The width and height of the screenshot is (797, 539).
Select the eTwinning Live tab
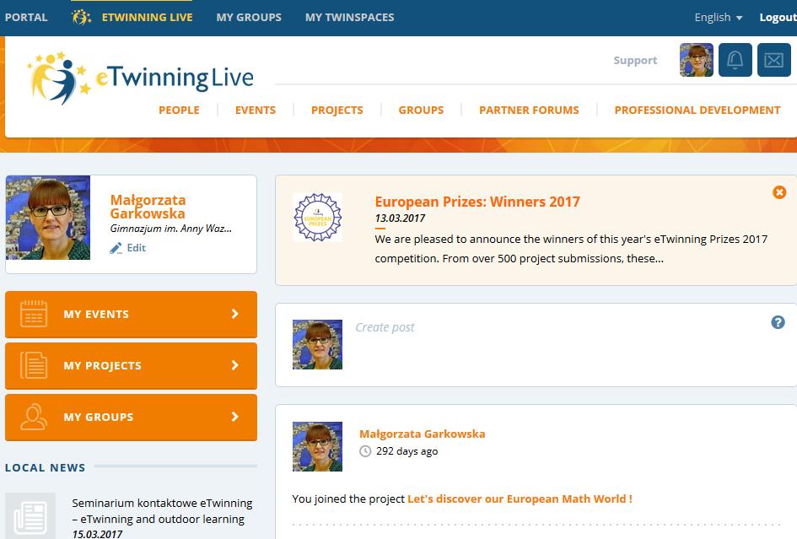click(147, 17)
